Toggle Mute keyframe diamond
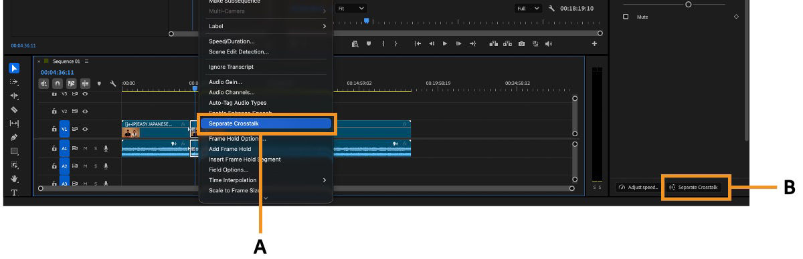803x259 pixels. (736, 17)
